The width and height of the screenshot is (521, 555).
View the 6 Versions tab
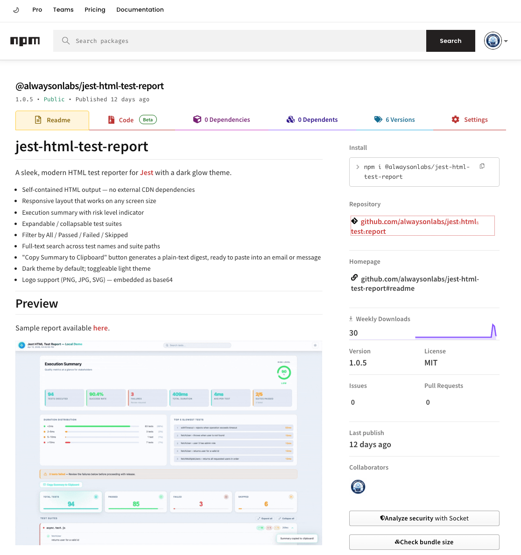pyautogui.click(x=394, y=119)
